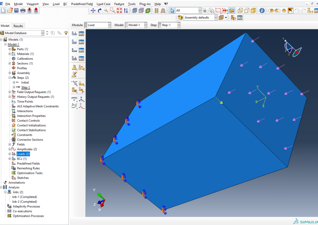Click the Create Predefined Field icon
The height and width of the screenshot is (225, 318).
click(x=74, y=50)
